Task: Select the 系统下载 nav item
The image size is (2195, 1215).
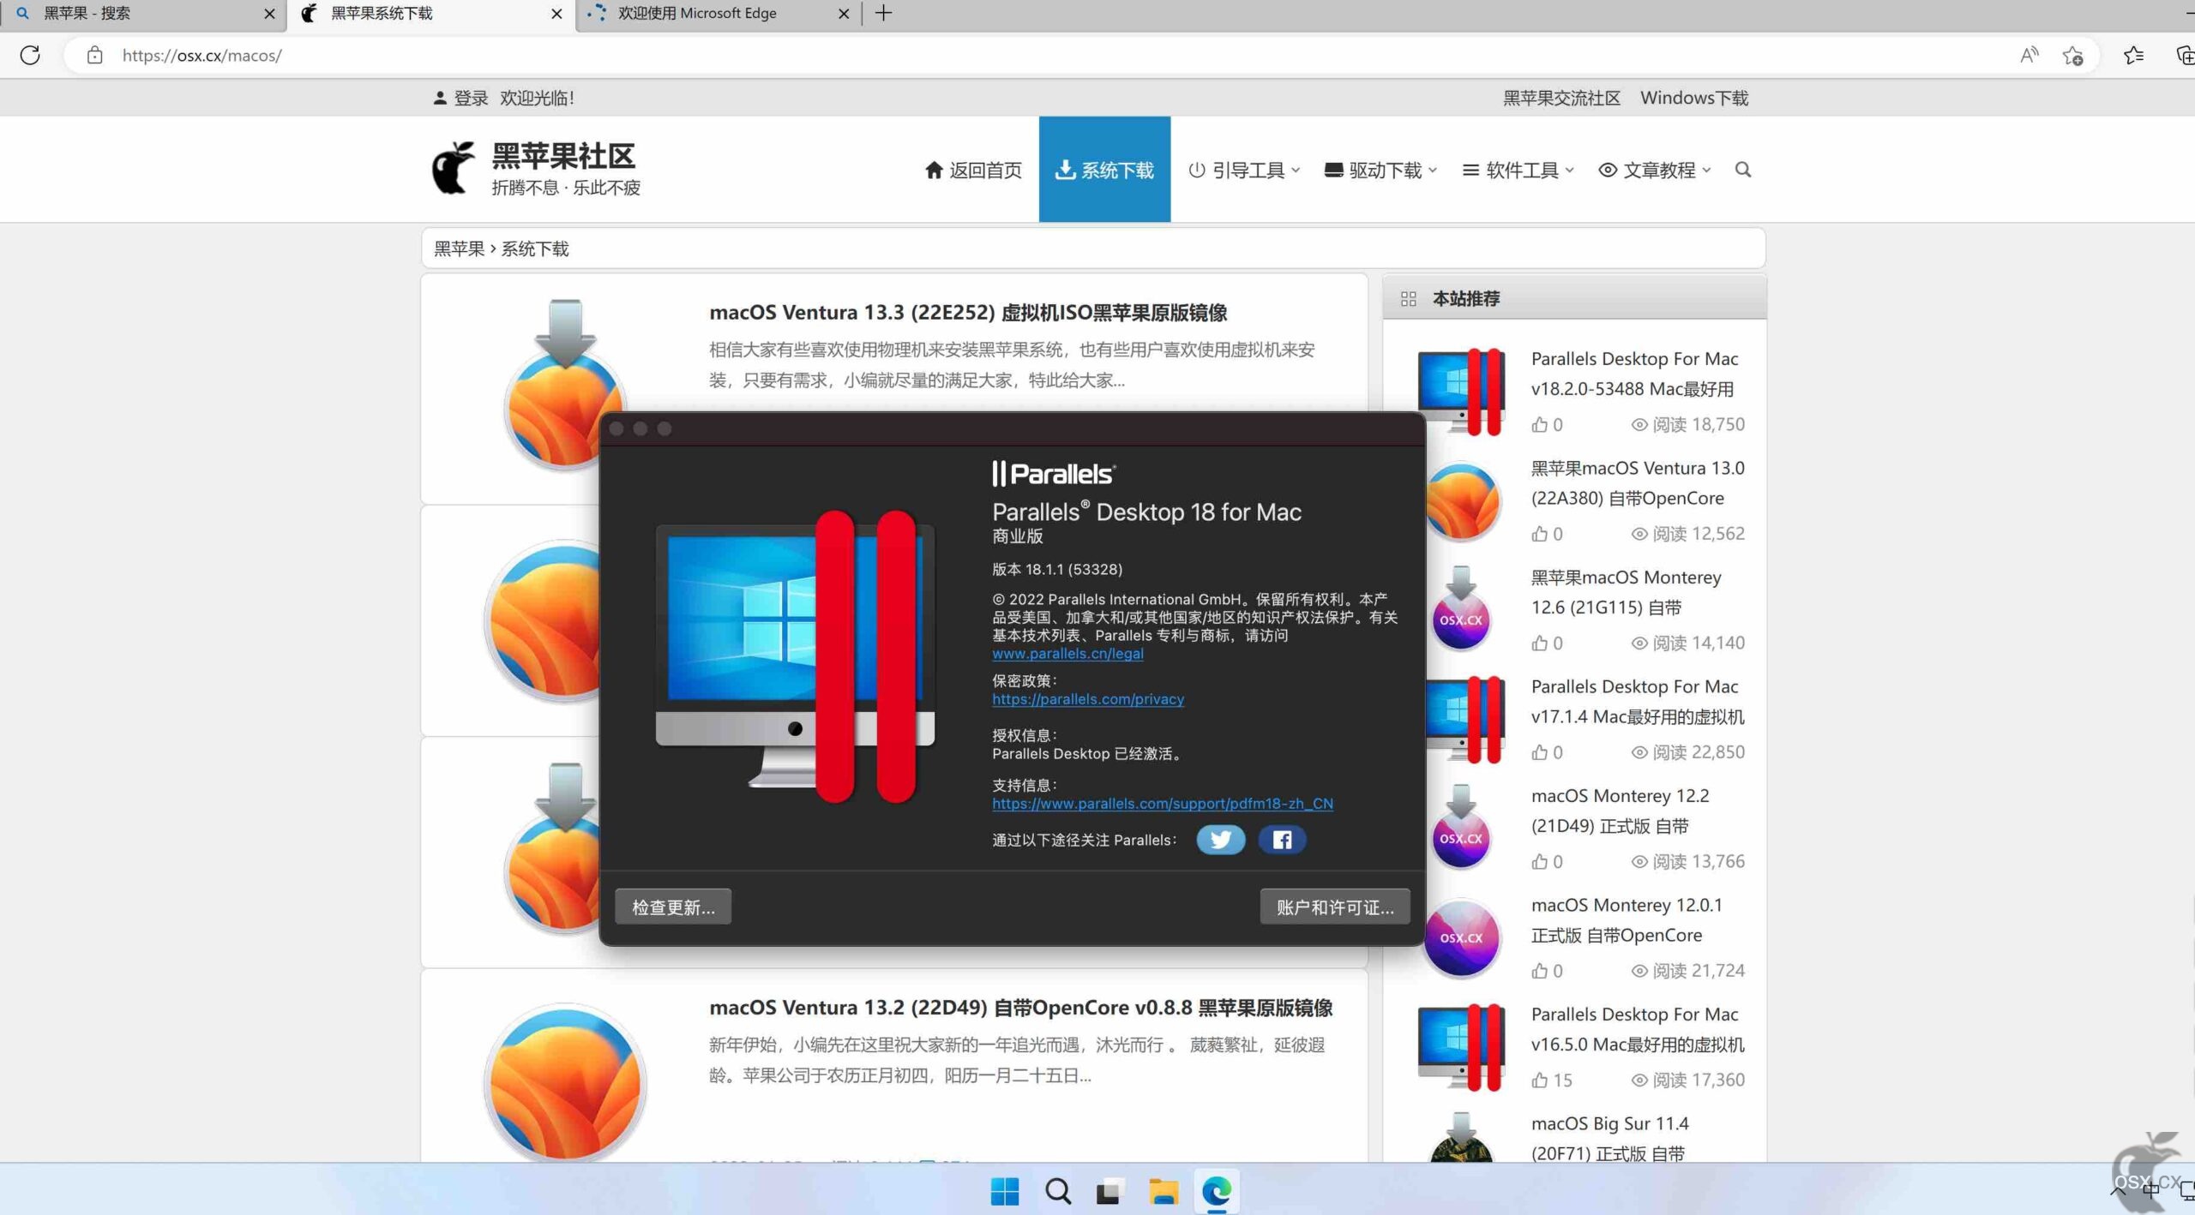Action: pyautogui.click(x=1104, y=169)
